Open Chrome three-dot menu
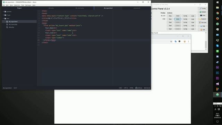Screen dimensions: 222x125 [x=188, y=41]
